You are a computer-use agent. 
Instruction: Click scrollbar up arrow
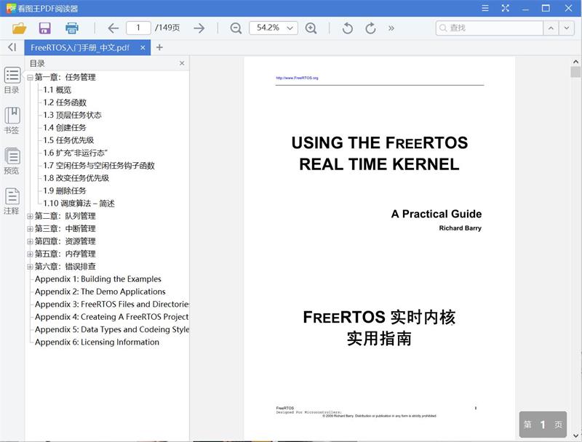pos(575,62)
